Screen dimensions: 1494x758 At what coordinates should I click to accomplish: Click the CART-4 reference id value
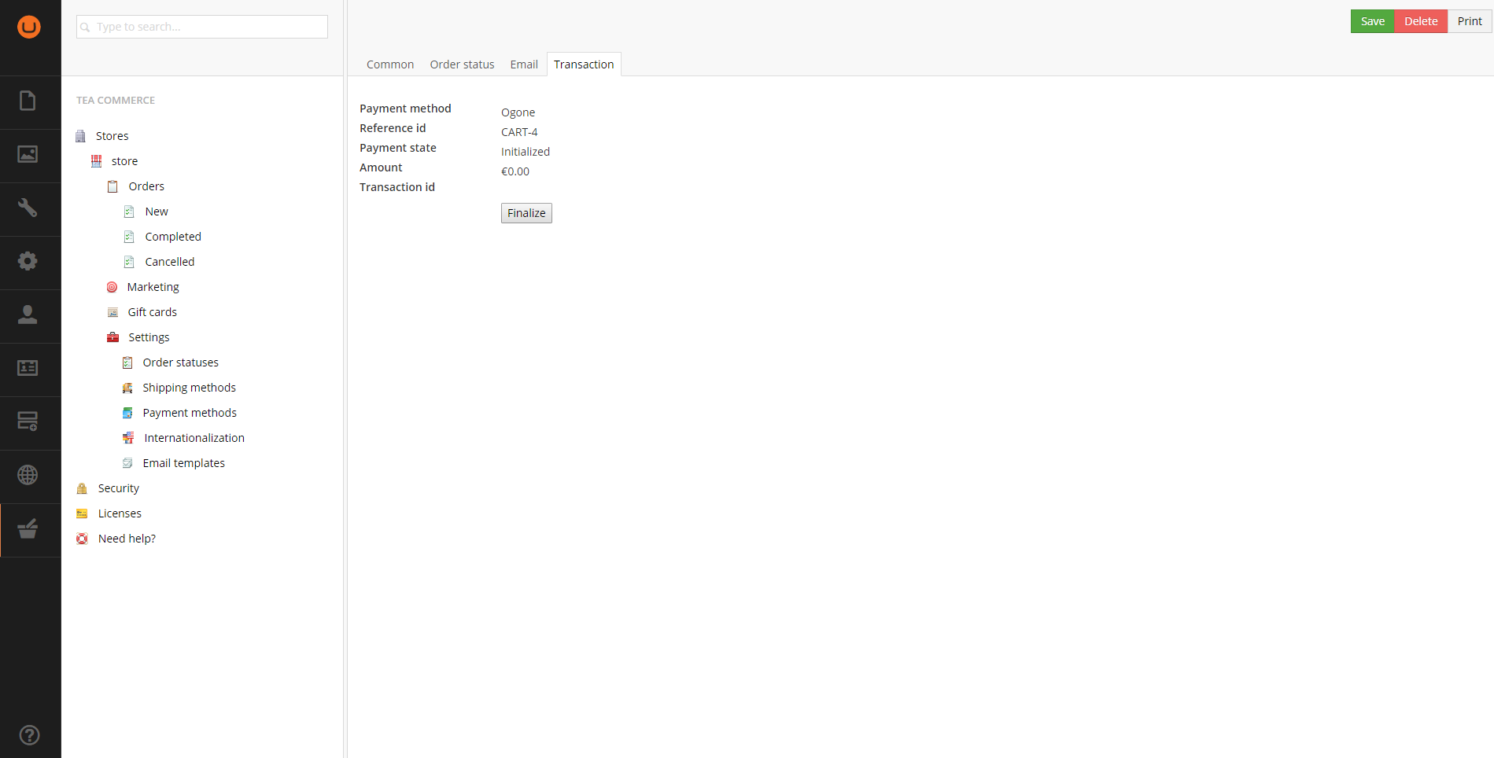pyautogui.click(x=519, y=132)
